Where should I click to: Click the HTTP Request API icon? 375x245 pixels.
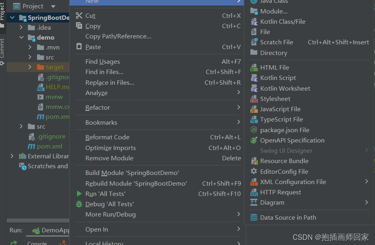tap(254, 192)
